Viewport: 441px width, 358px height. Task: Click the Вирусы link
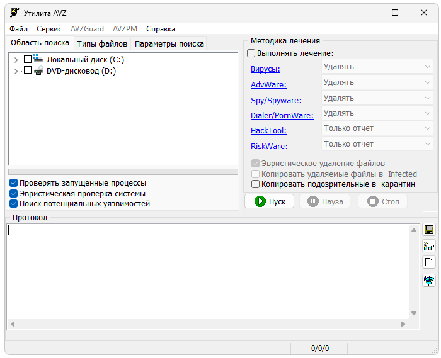[265, 69]
